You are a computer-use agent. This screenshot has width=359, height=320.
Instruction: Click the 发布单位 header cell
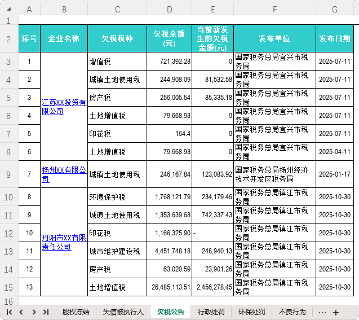point(275,38)
